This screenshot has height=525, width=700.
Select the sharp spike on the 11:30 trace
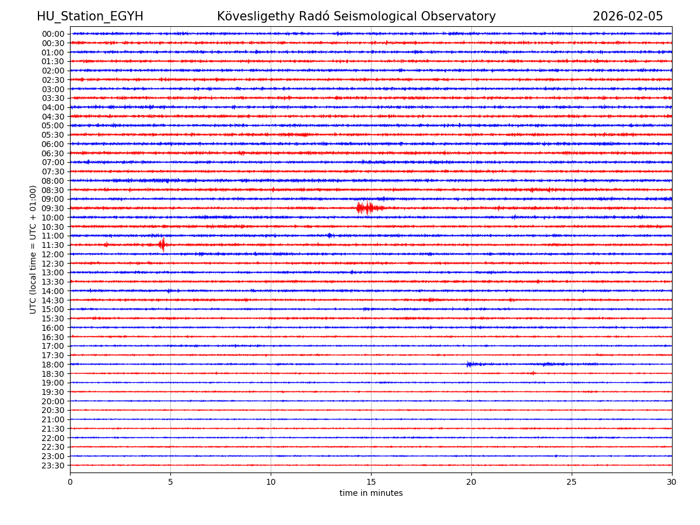click(x=162, y=244)
